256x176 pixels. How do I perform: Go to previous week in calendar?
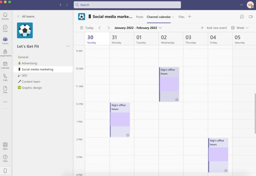[x=99, y=28]
